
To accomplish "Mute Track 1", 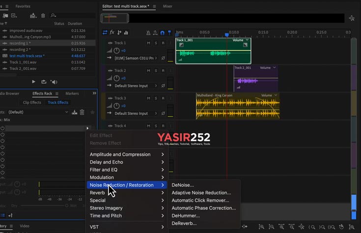I will tap(148, 43).
